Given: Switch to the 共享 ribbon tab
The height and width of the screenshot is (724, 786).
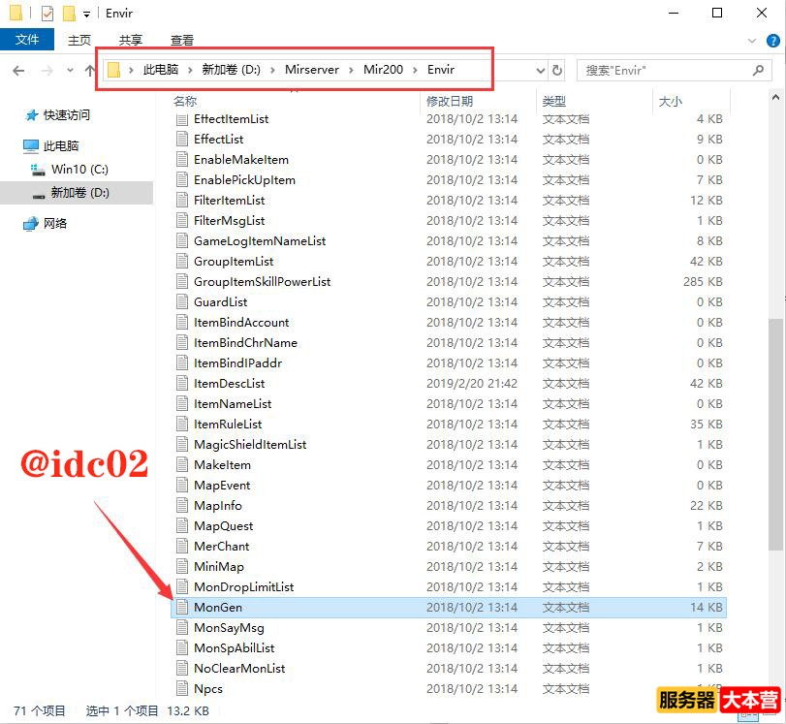Looking at the screenshot, I should pos(130,40).
